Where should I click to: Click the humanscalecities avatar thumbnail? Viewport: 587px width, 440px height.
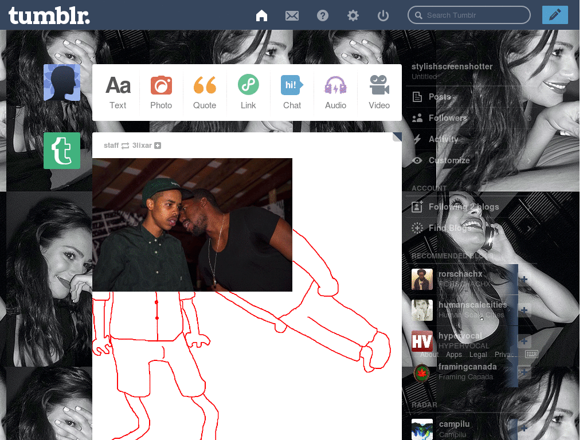(x=422, y=310)
